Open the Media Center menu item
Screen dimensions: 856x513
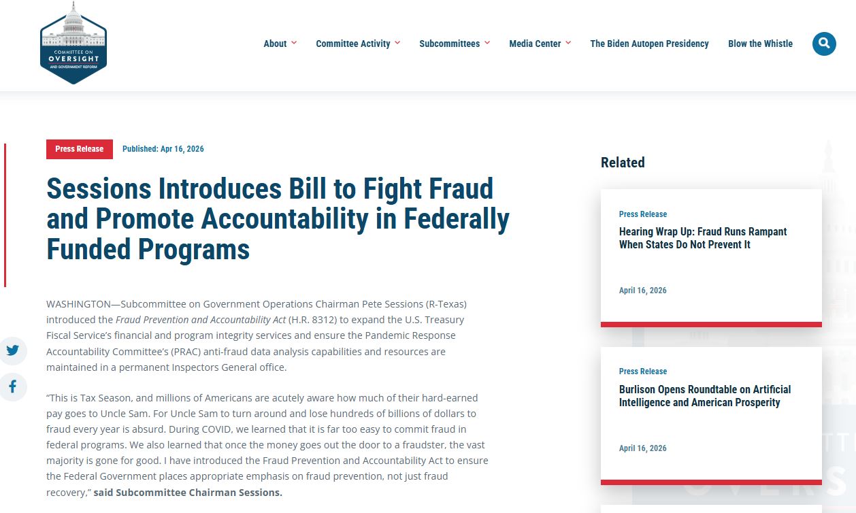click(x=535, y=44)
